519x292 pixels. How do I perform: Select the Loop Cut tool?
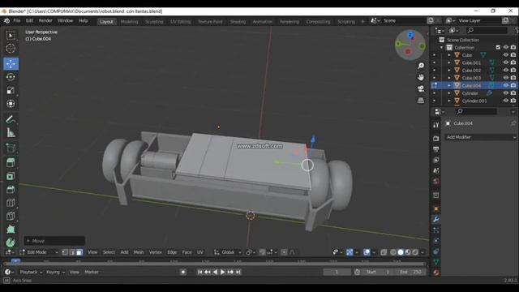pyautogui.click(x=11, y=203)
